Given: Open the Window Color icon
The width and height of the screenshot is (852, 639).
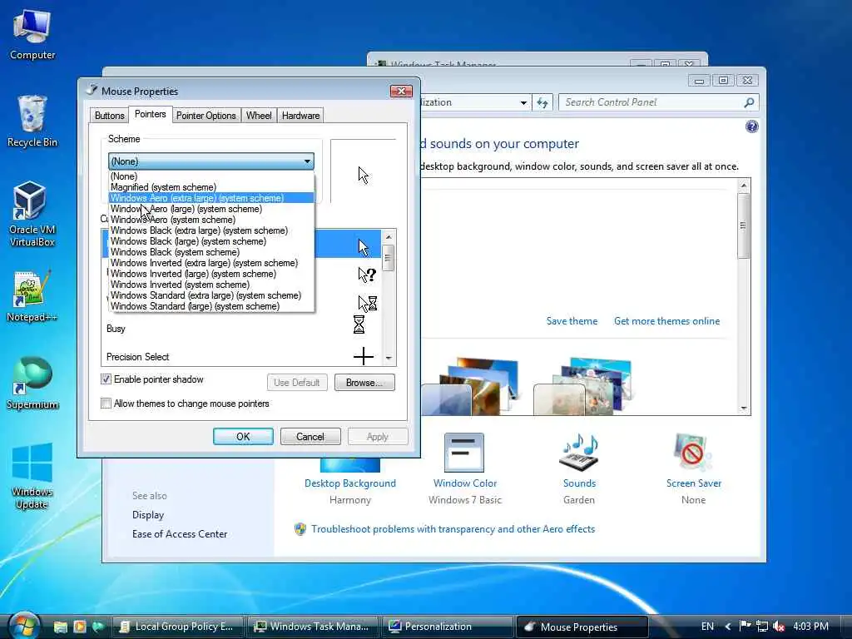Looking at the screenshot, I should 464,452.
